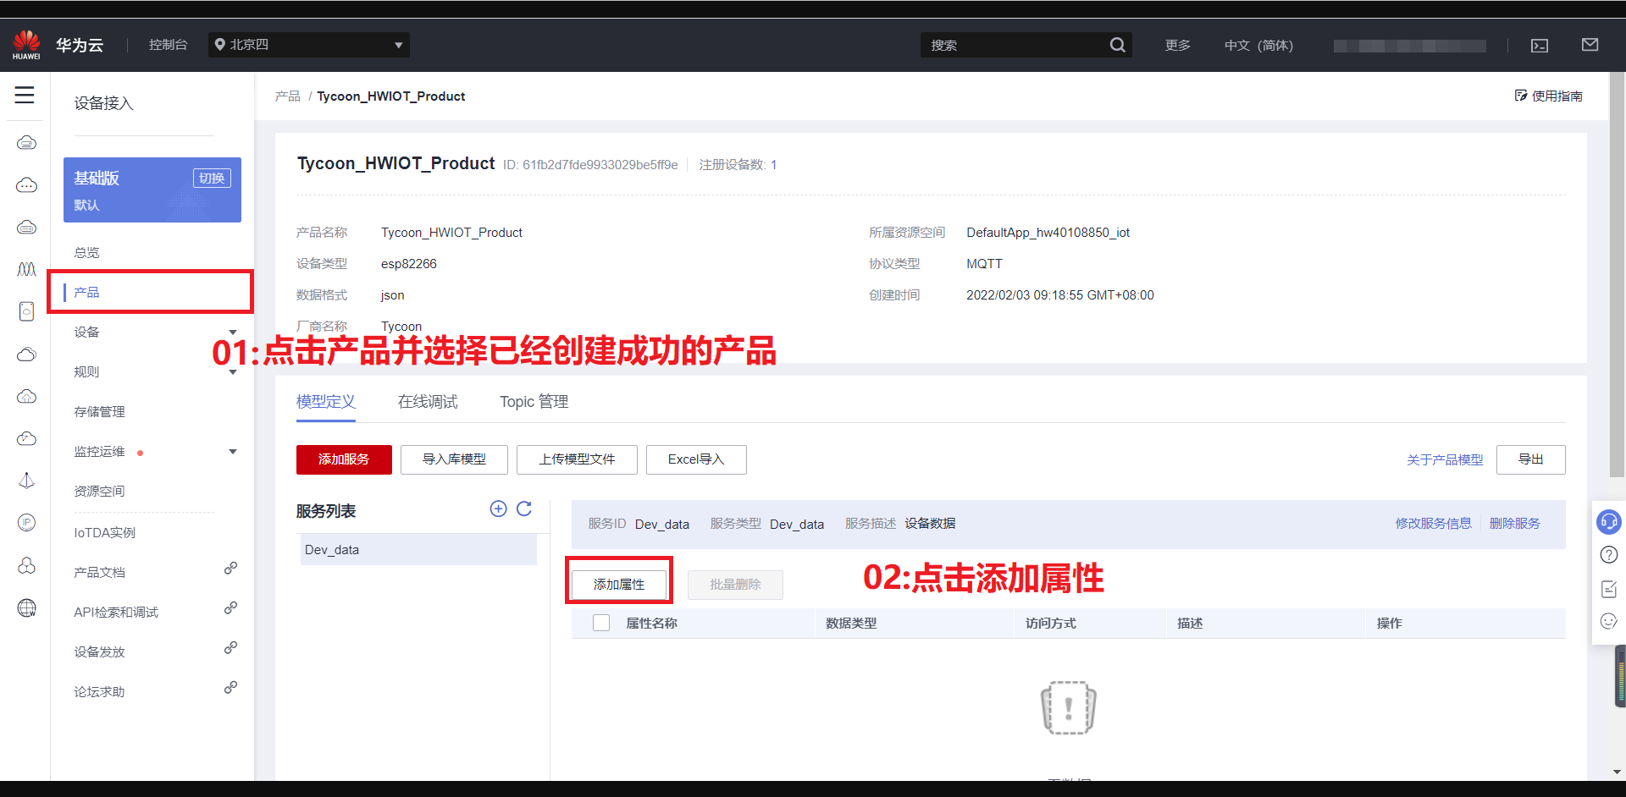Switch to the 模型定义 tab

326,402
